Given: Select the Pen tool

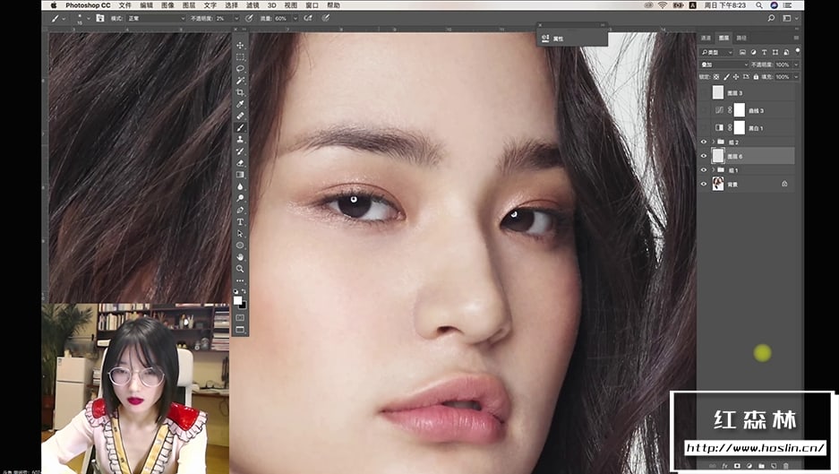Looking at the screenshot, I should click(x=240, y=210).
